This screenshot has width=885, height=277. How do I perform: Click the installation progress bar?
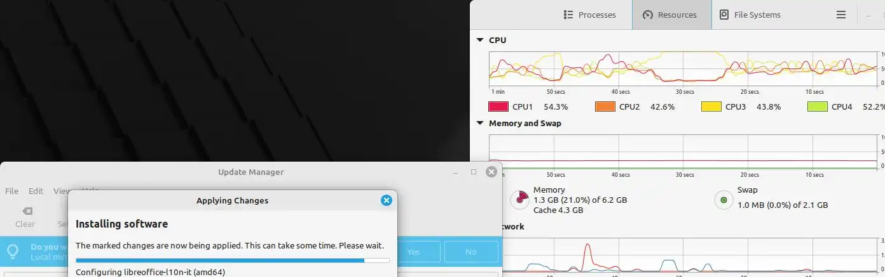point(233,260)
